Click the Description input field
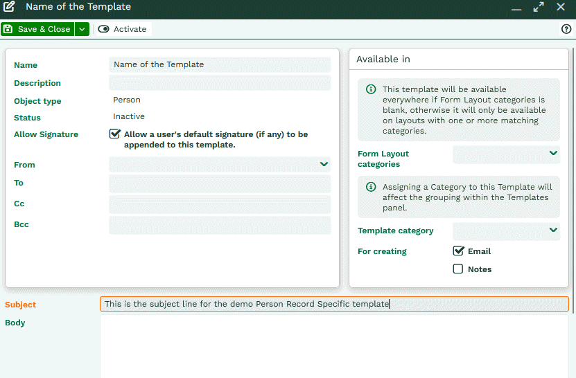 click(x=220, y=83)
